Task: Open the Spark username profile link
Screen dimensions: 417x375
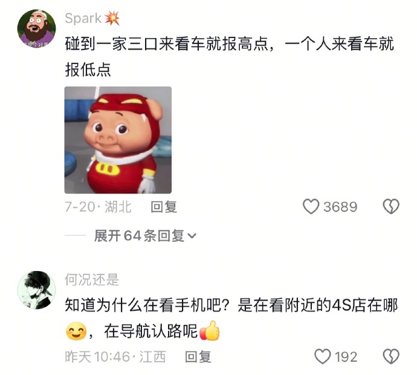Action: point(83,18)
